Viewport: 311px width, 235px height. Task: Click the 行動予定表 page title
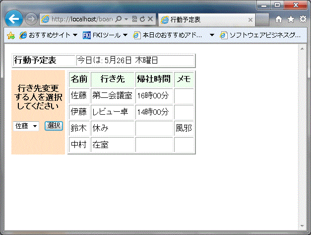35,60
